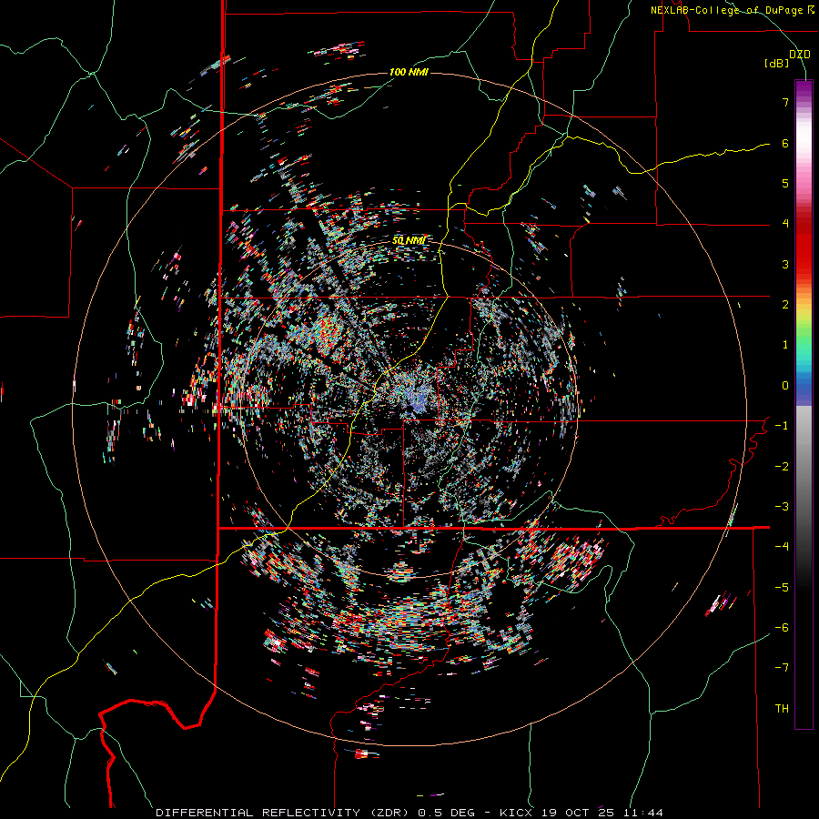Click the NEXLAB-College of DuPage watermark text
Image resolution: width=819 pixels, height=819 pixels.
pos(732,10)
